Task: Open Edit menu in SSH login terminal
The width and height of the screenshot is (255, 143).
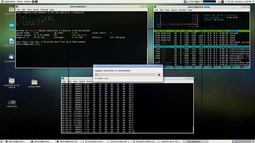Action: click(x=24, y=10)
